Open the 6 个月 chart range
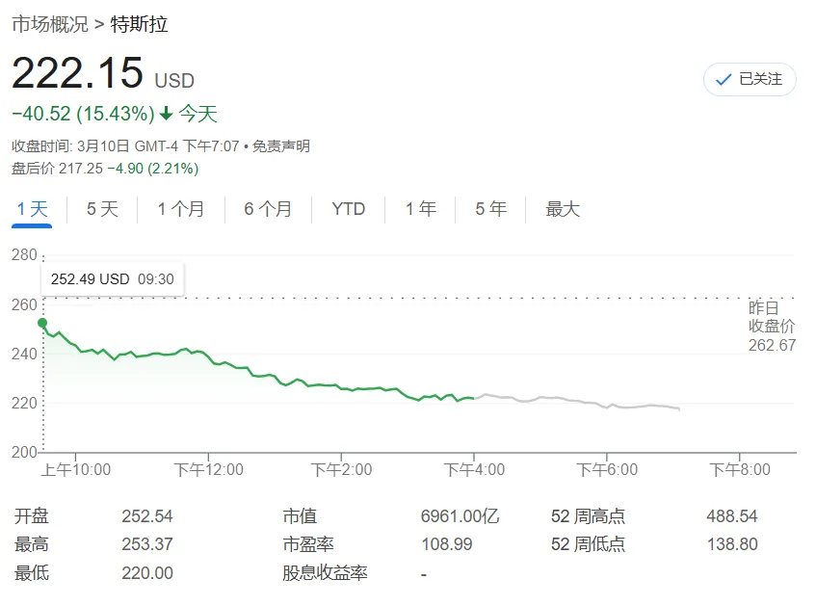The width and height of the screenshot is (816, 606). [268, 209]
